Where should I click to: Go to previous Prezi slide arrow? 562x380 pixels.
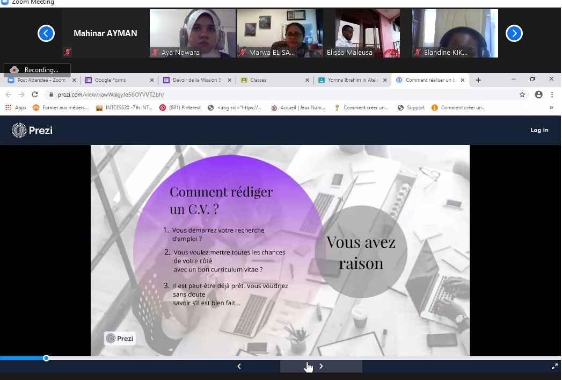239,367
